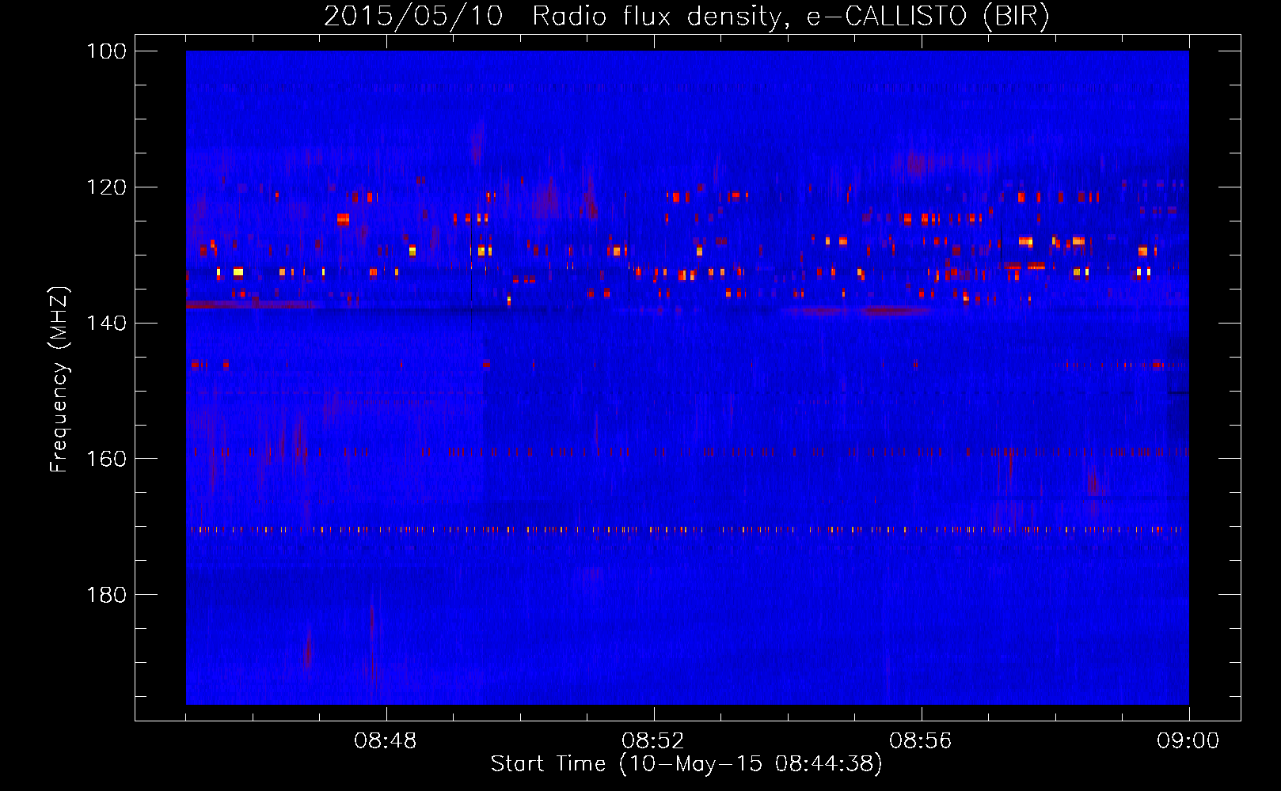This screenshot has height=791, width=1281.
Task: Click the '100' frequency tick label
Action: tap(107, 51)
